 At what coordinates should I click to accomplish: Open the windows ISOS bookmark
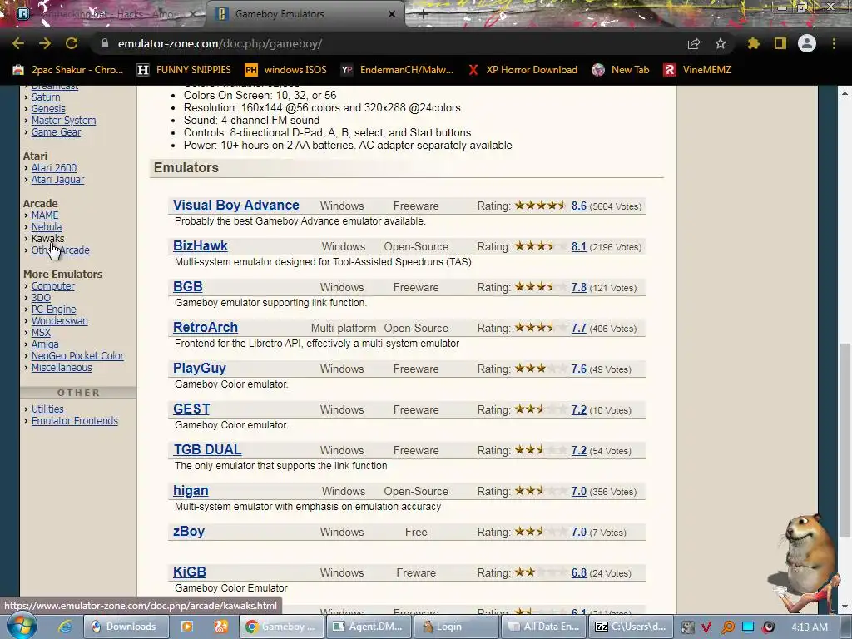point(286,70)
